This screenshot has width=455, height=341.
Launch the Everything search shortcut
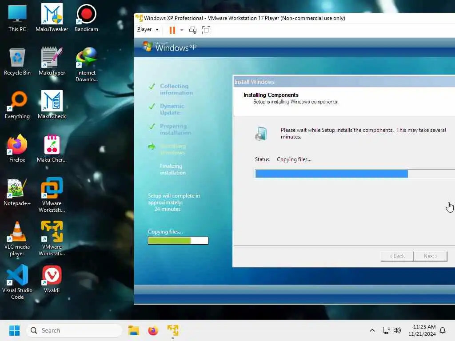[x=17, y=105]
